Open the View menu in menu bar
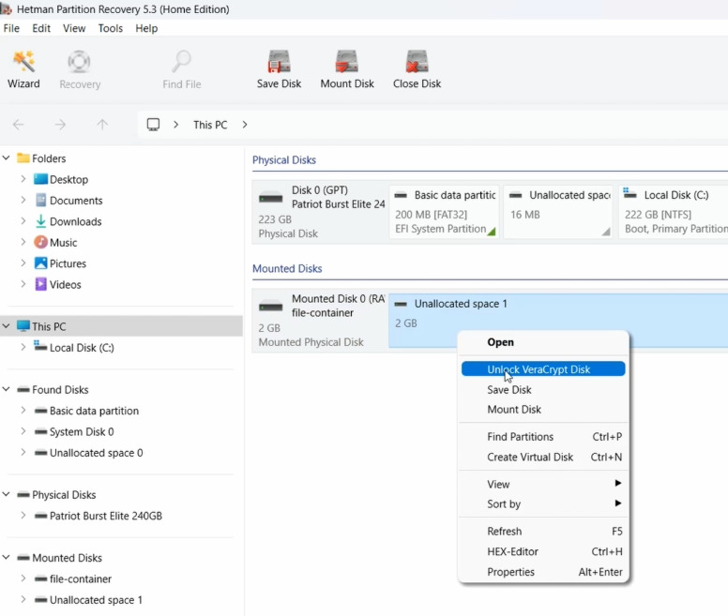 (x=74, y=28)
